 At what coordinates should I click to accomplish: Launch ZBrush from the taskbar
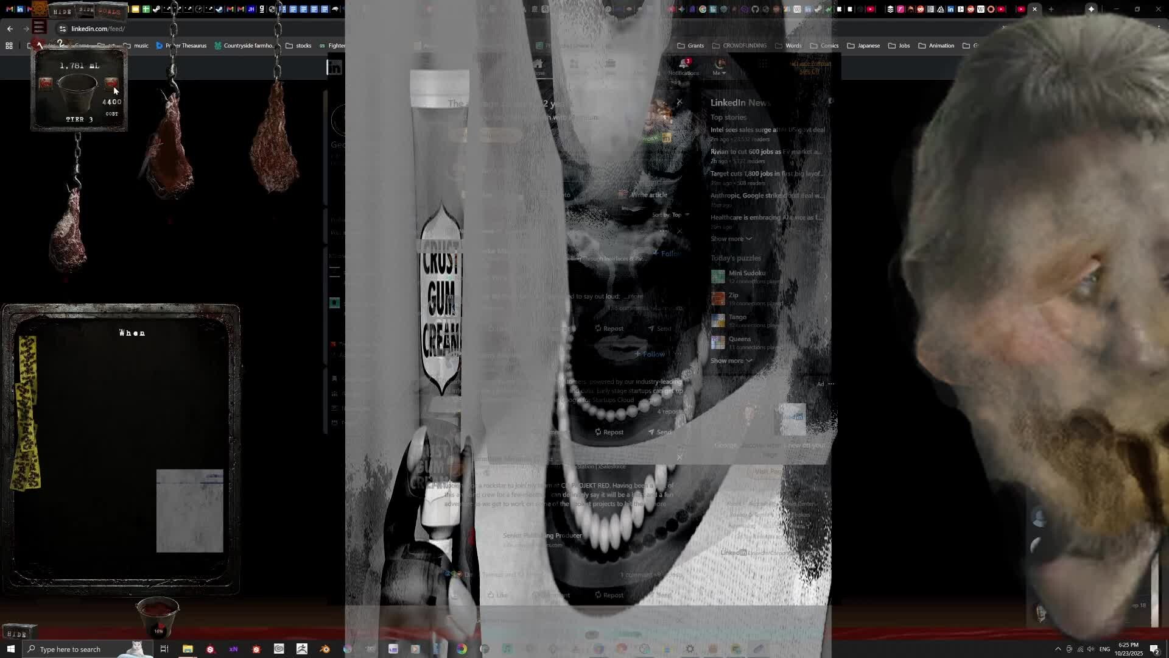[302, 649]
